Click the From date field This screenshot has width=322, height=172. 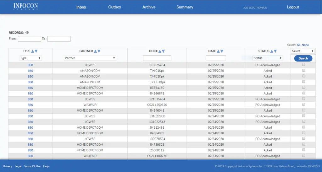pos(29,39)
